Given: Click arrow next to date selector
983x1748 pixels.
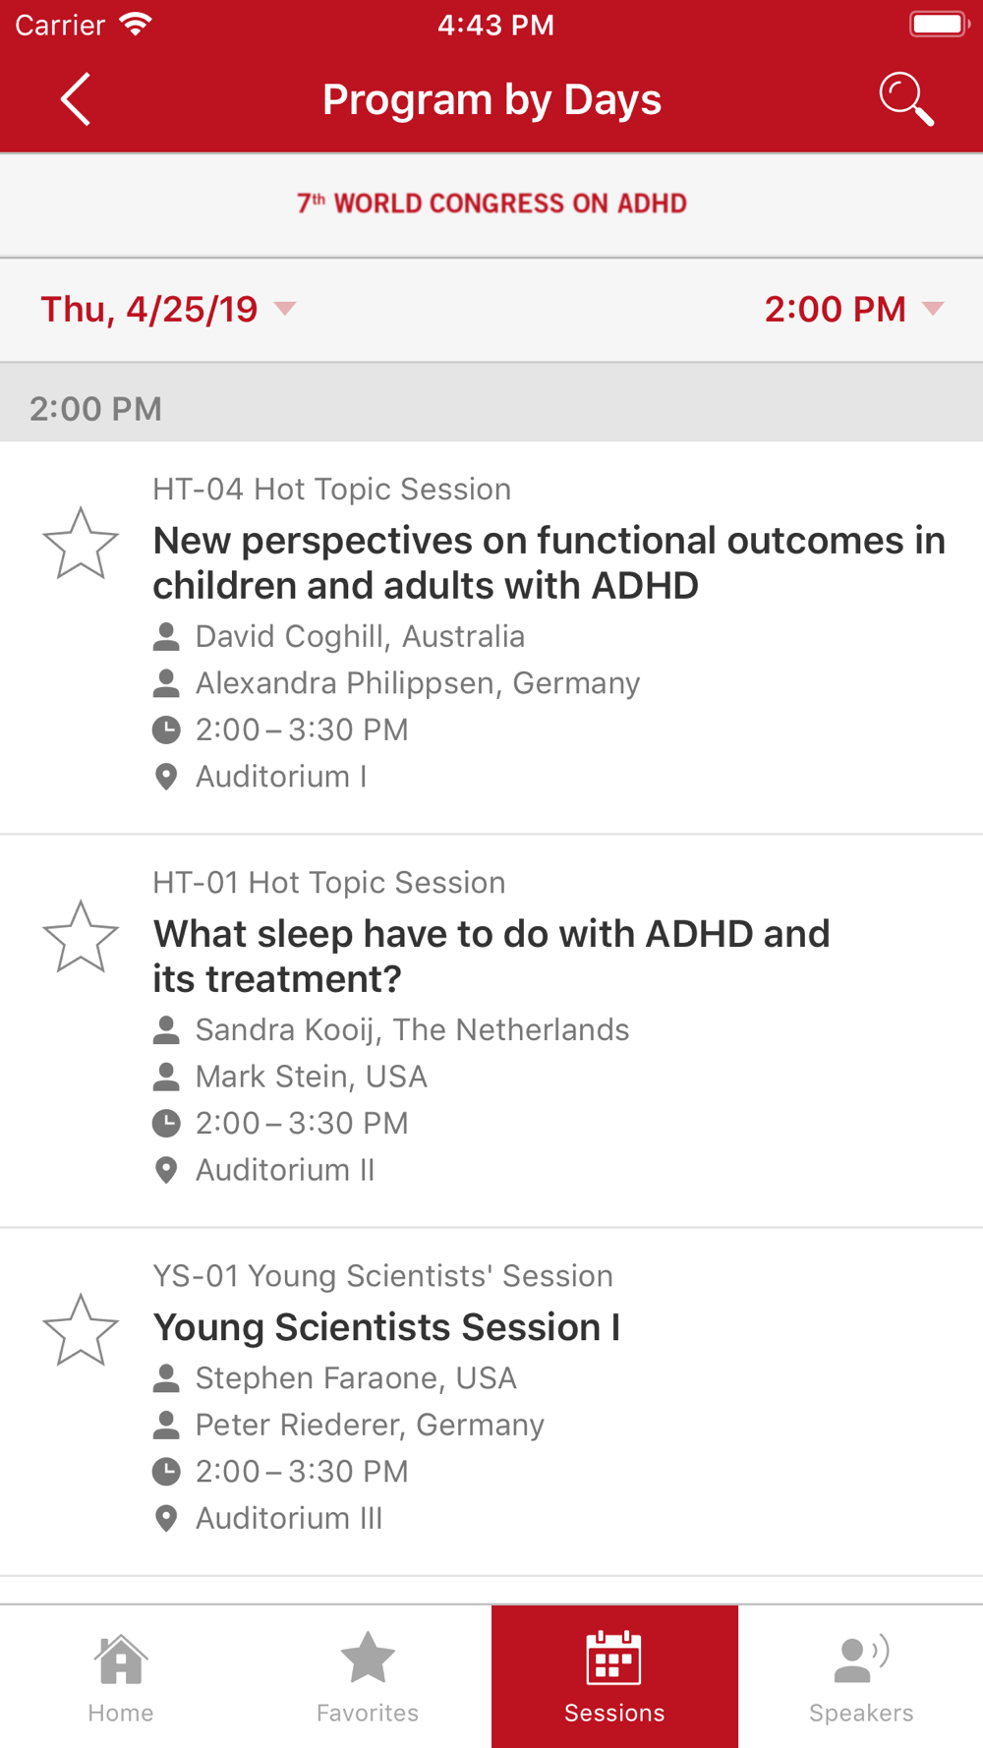Looking at the screenshot, I should tap(285, 309).
